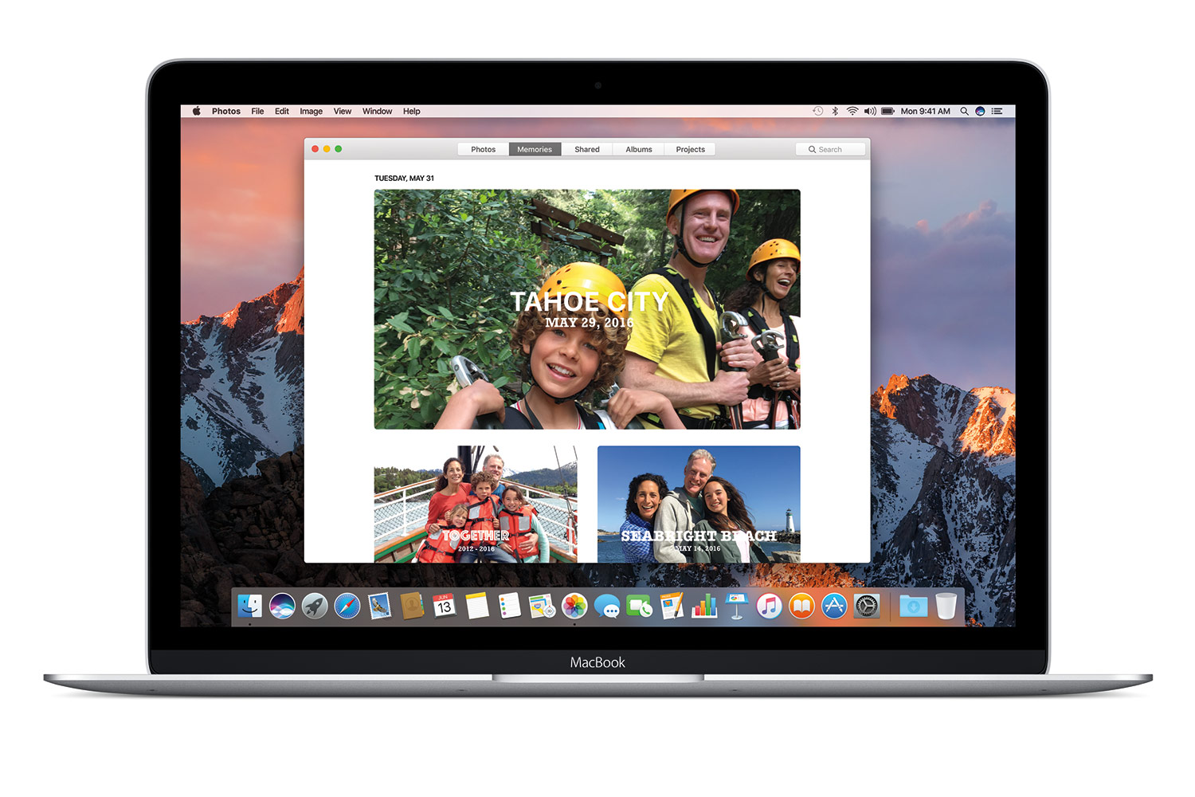The height and width of the screenshot is (797, 1195).
Task: Click volume speaker icon in menu bar
Action: pyautogui.click(x=870, y=112)
